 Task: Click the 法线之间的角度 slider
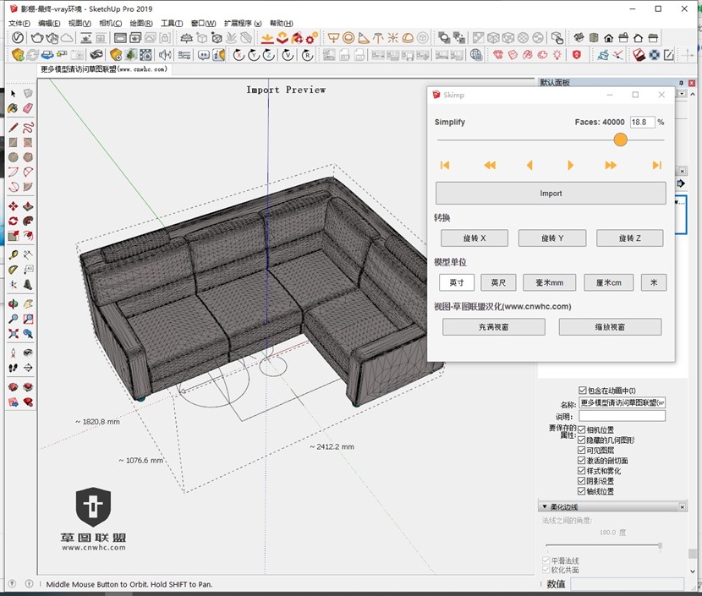[x=602, y=545]
